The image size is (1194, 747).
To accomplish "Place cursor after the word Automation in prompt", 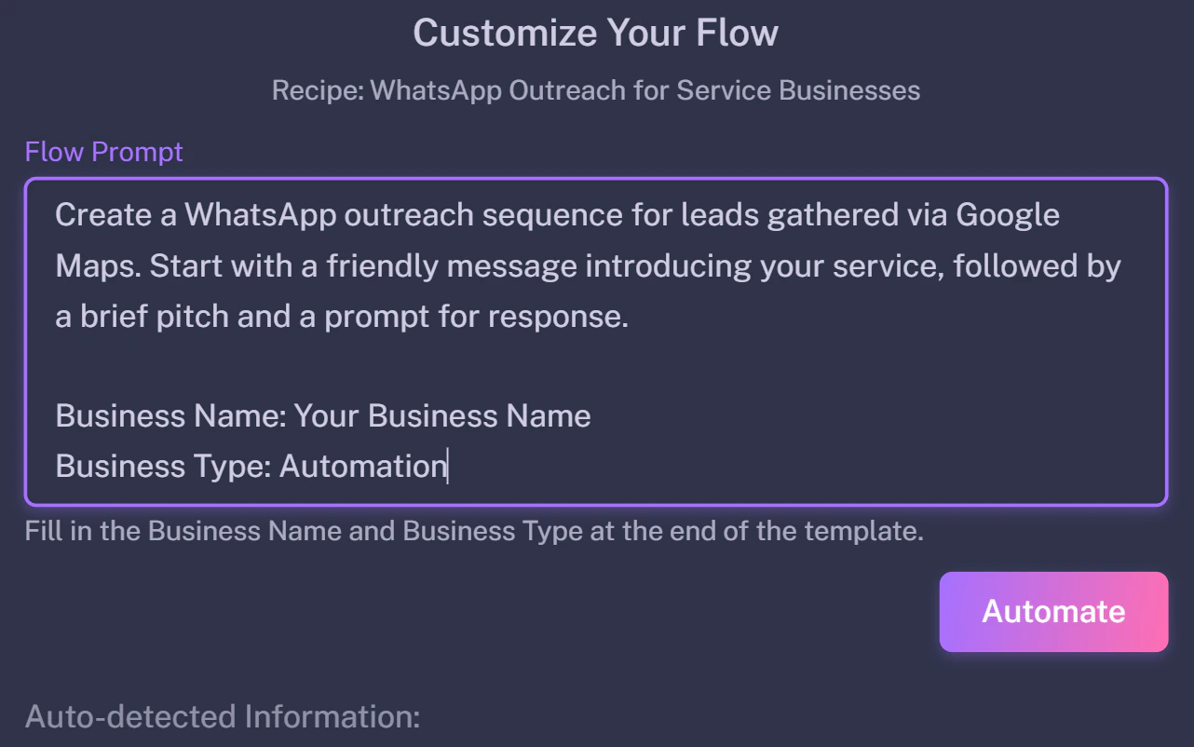I will click(x=447, y=466).
